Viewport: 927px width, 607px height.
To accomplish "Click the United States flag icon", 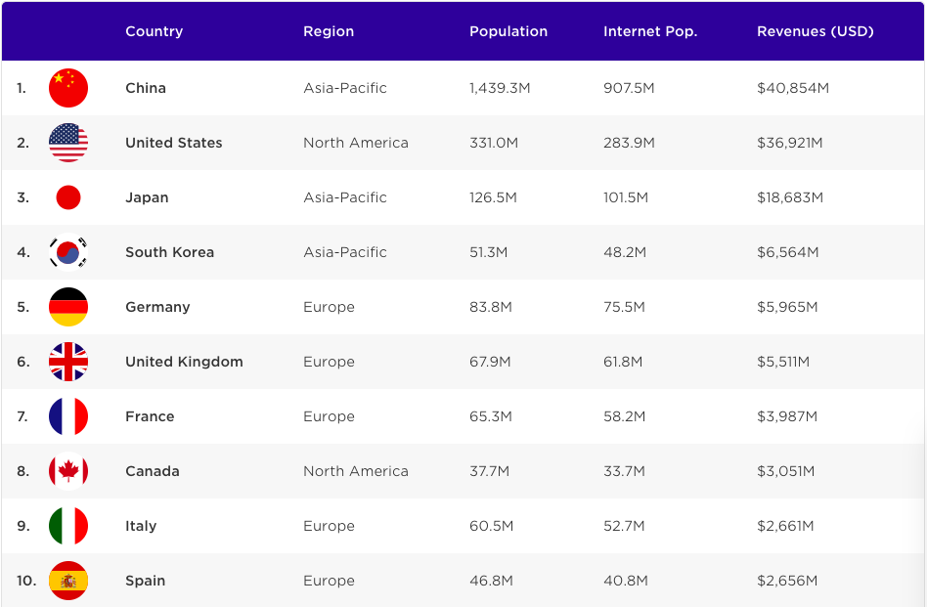I will [x=68, y=143].
